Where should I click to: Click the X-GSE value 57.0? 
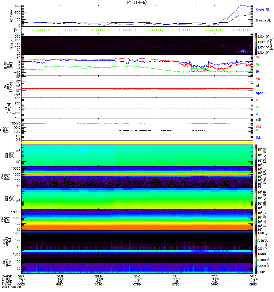pos(137,276)
